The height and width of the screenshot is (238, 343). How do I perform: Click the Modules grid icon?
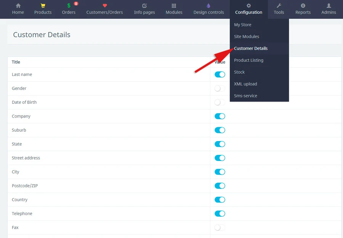coord(174,6)
